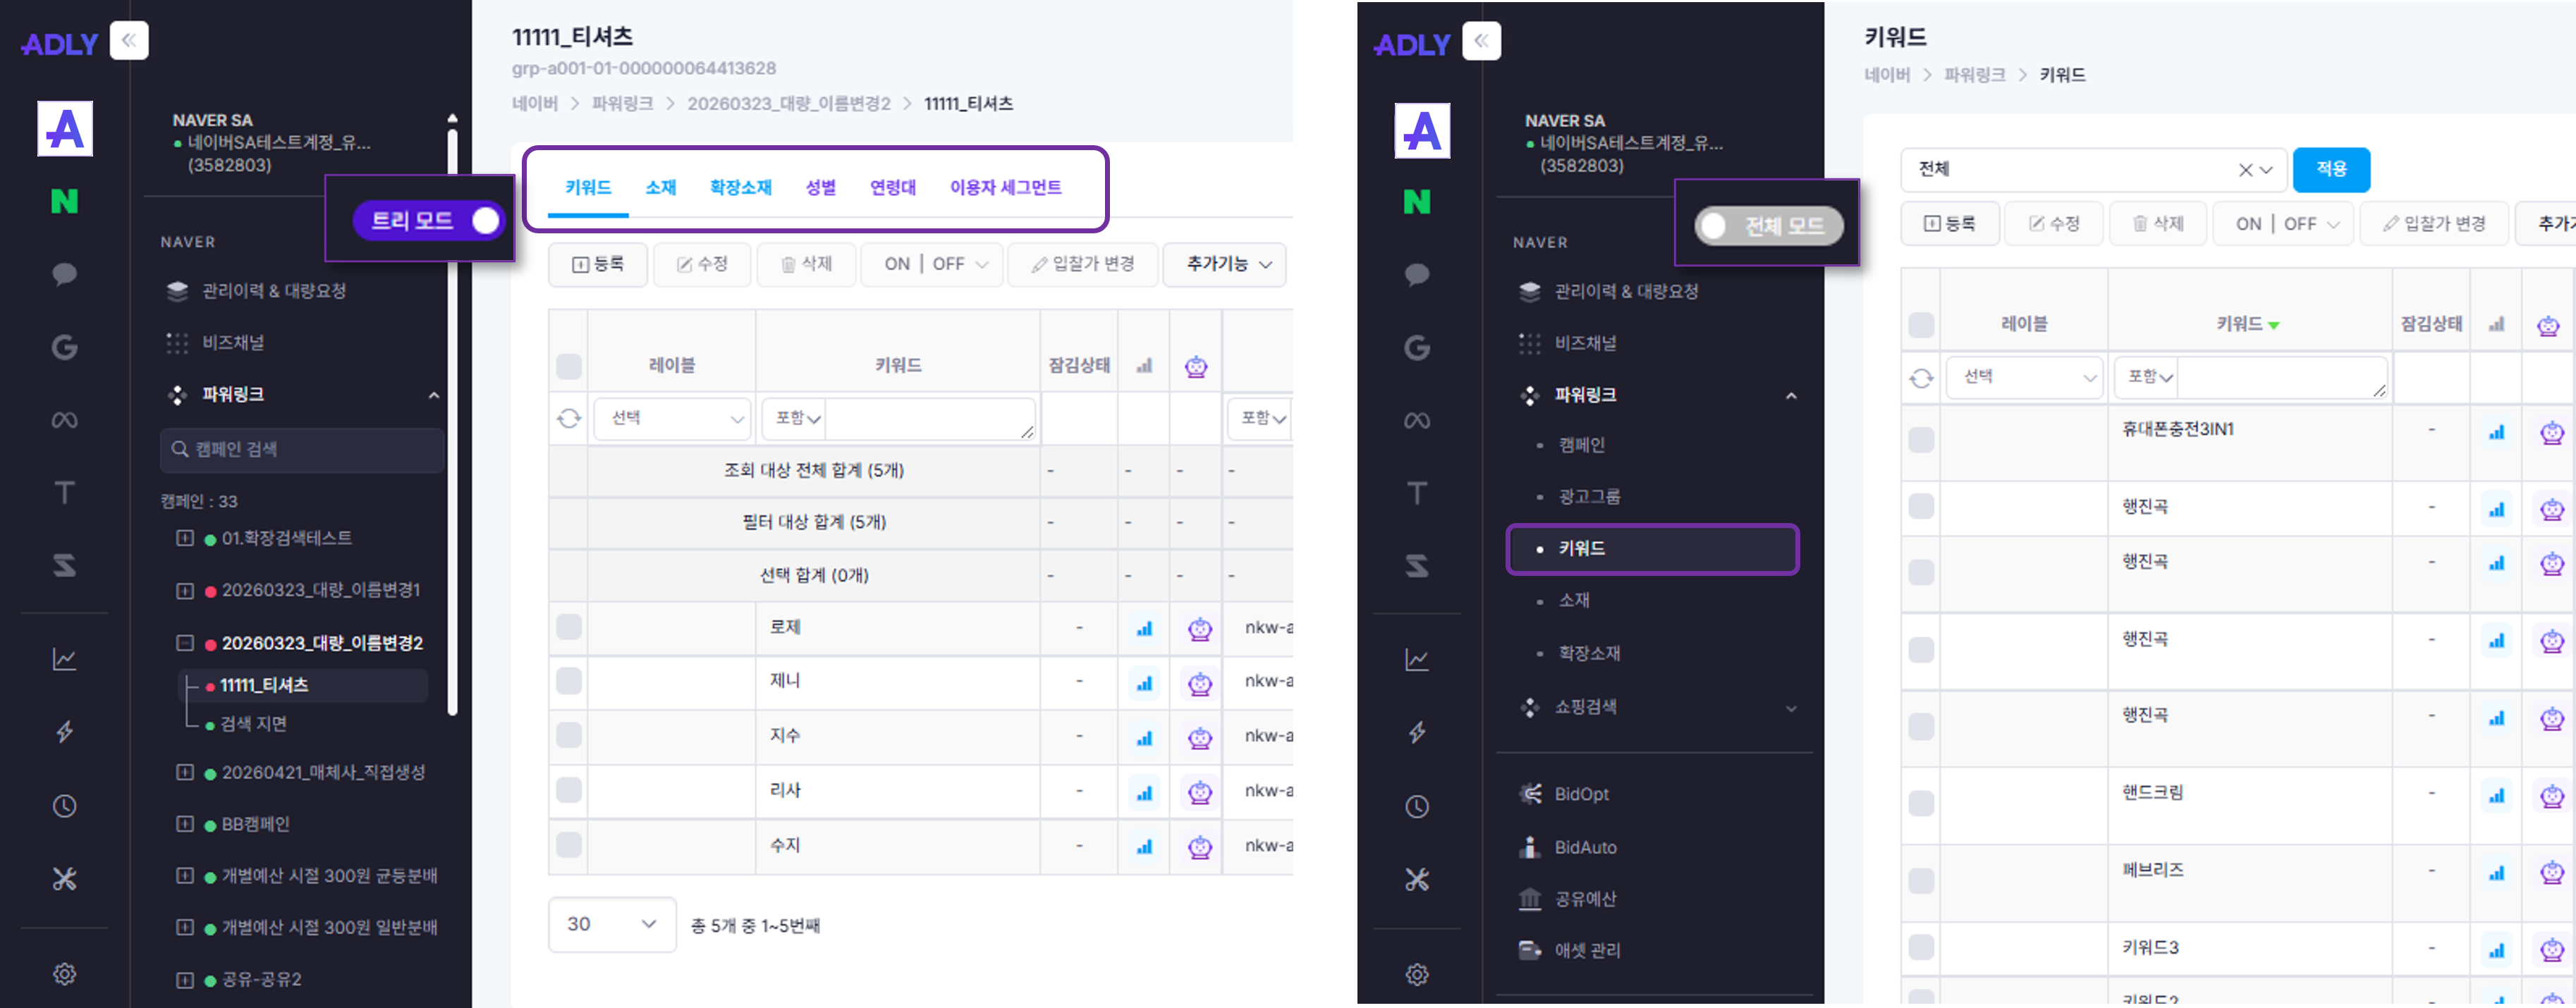
Task: Open 광고그룹 in the right sidebar menu
Action: 1589,497
